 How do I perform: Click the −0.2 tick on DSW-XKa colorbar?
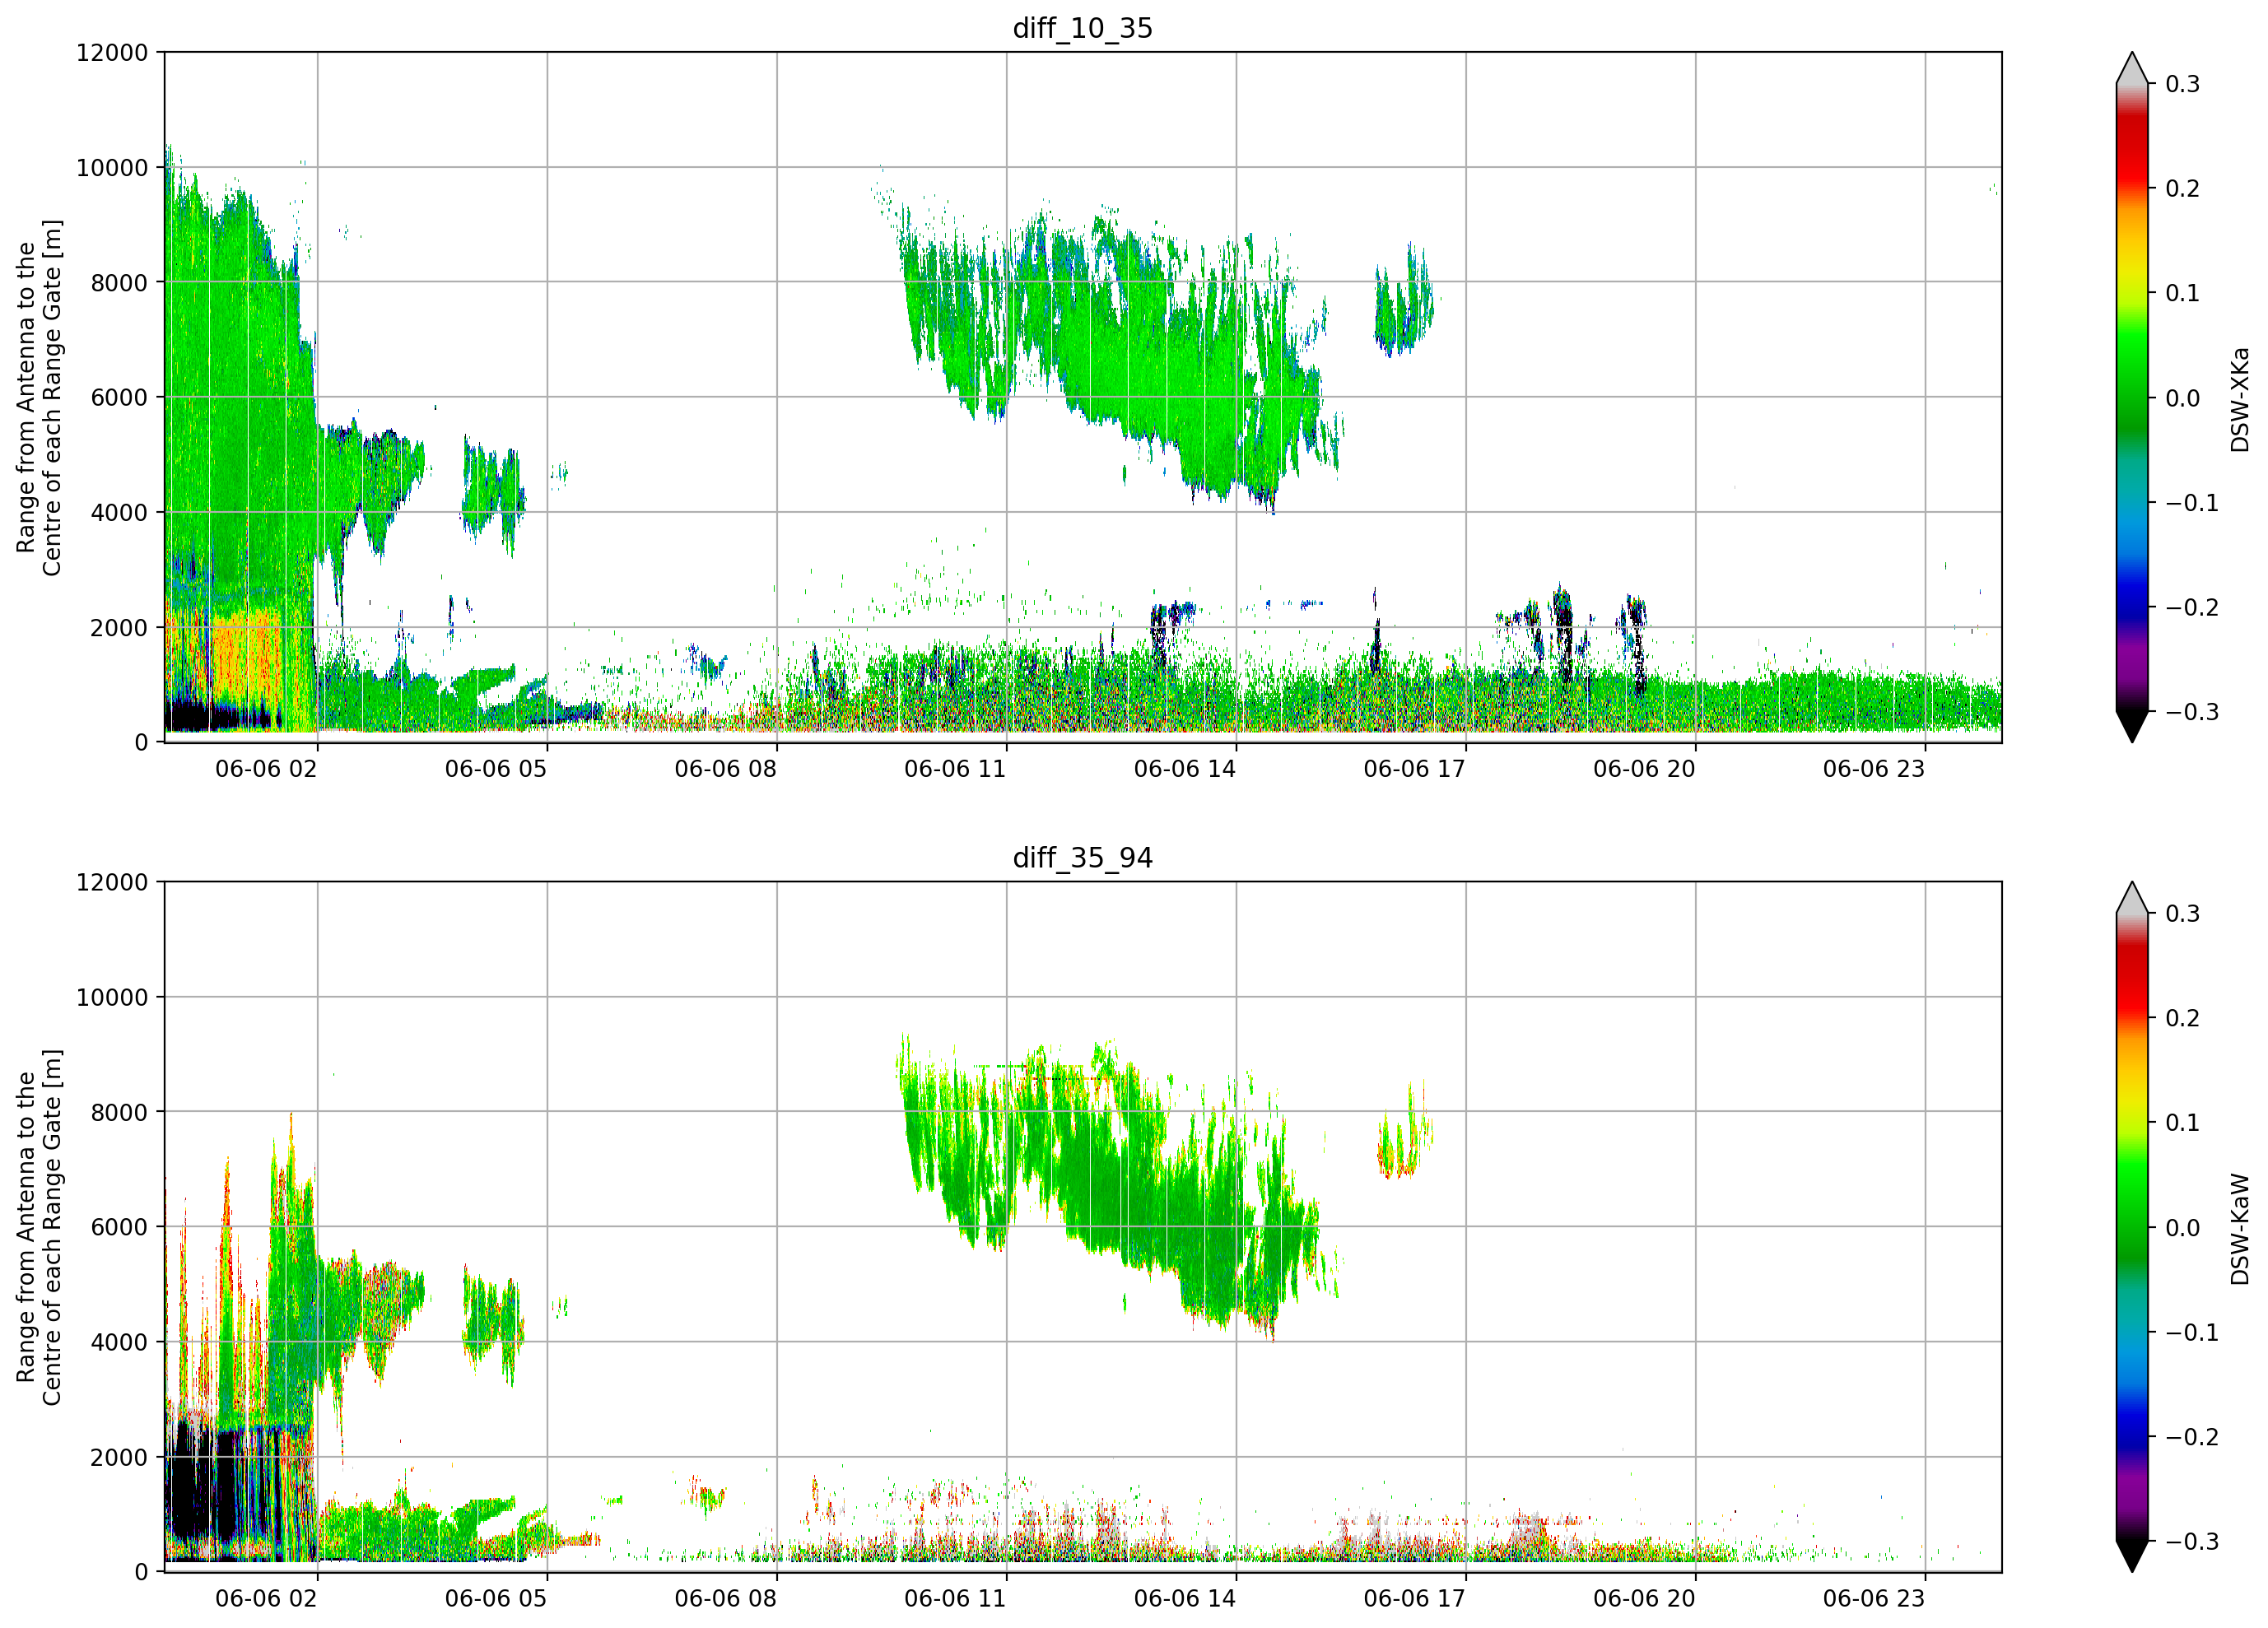pos(2192,608)
